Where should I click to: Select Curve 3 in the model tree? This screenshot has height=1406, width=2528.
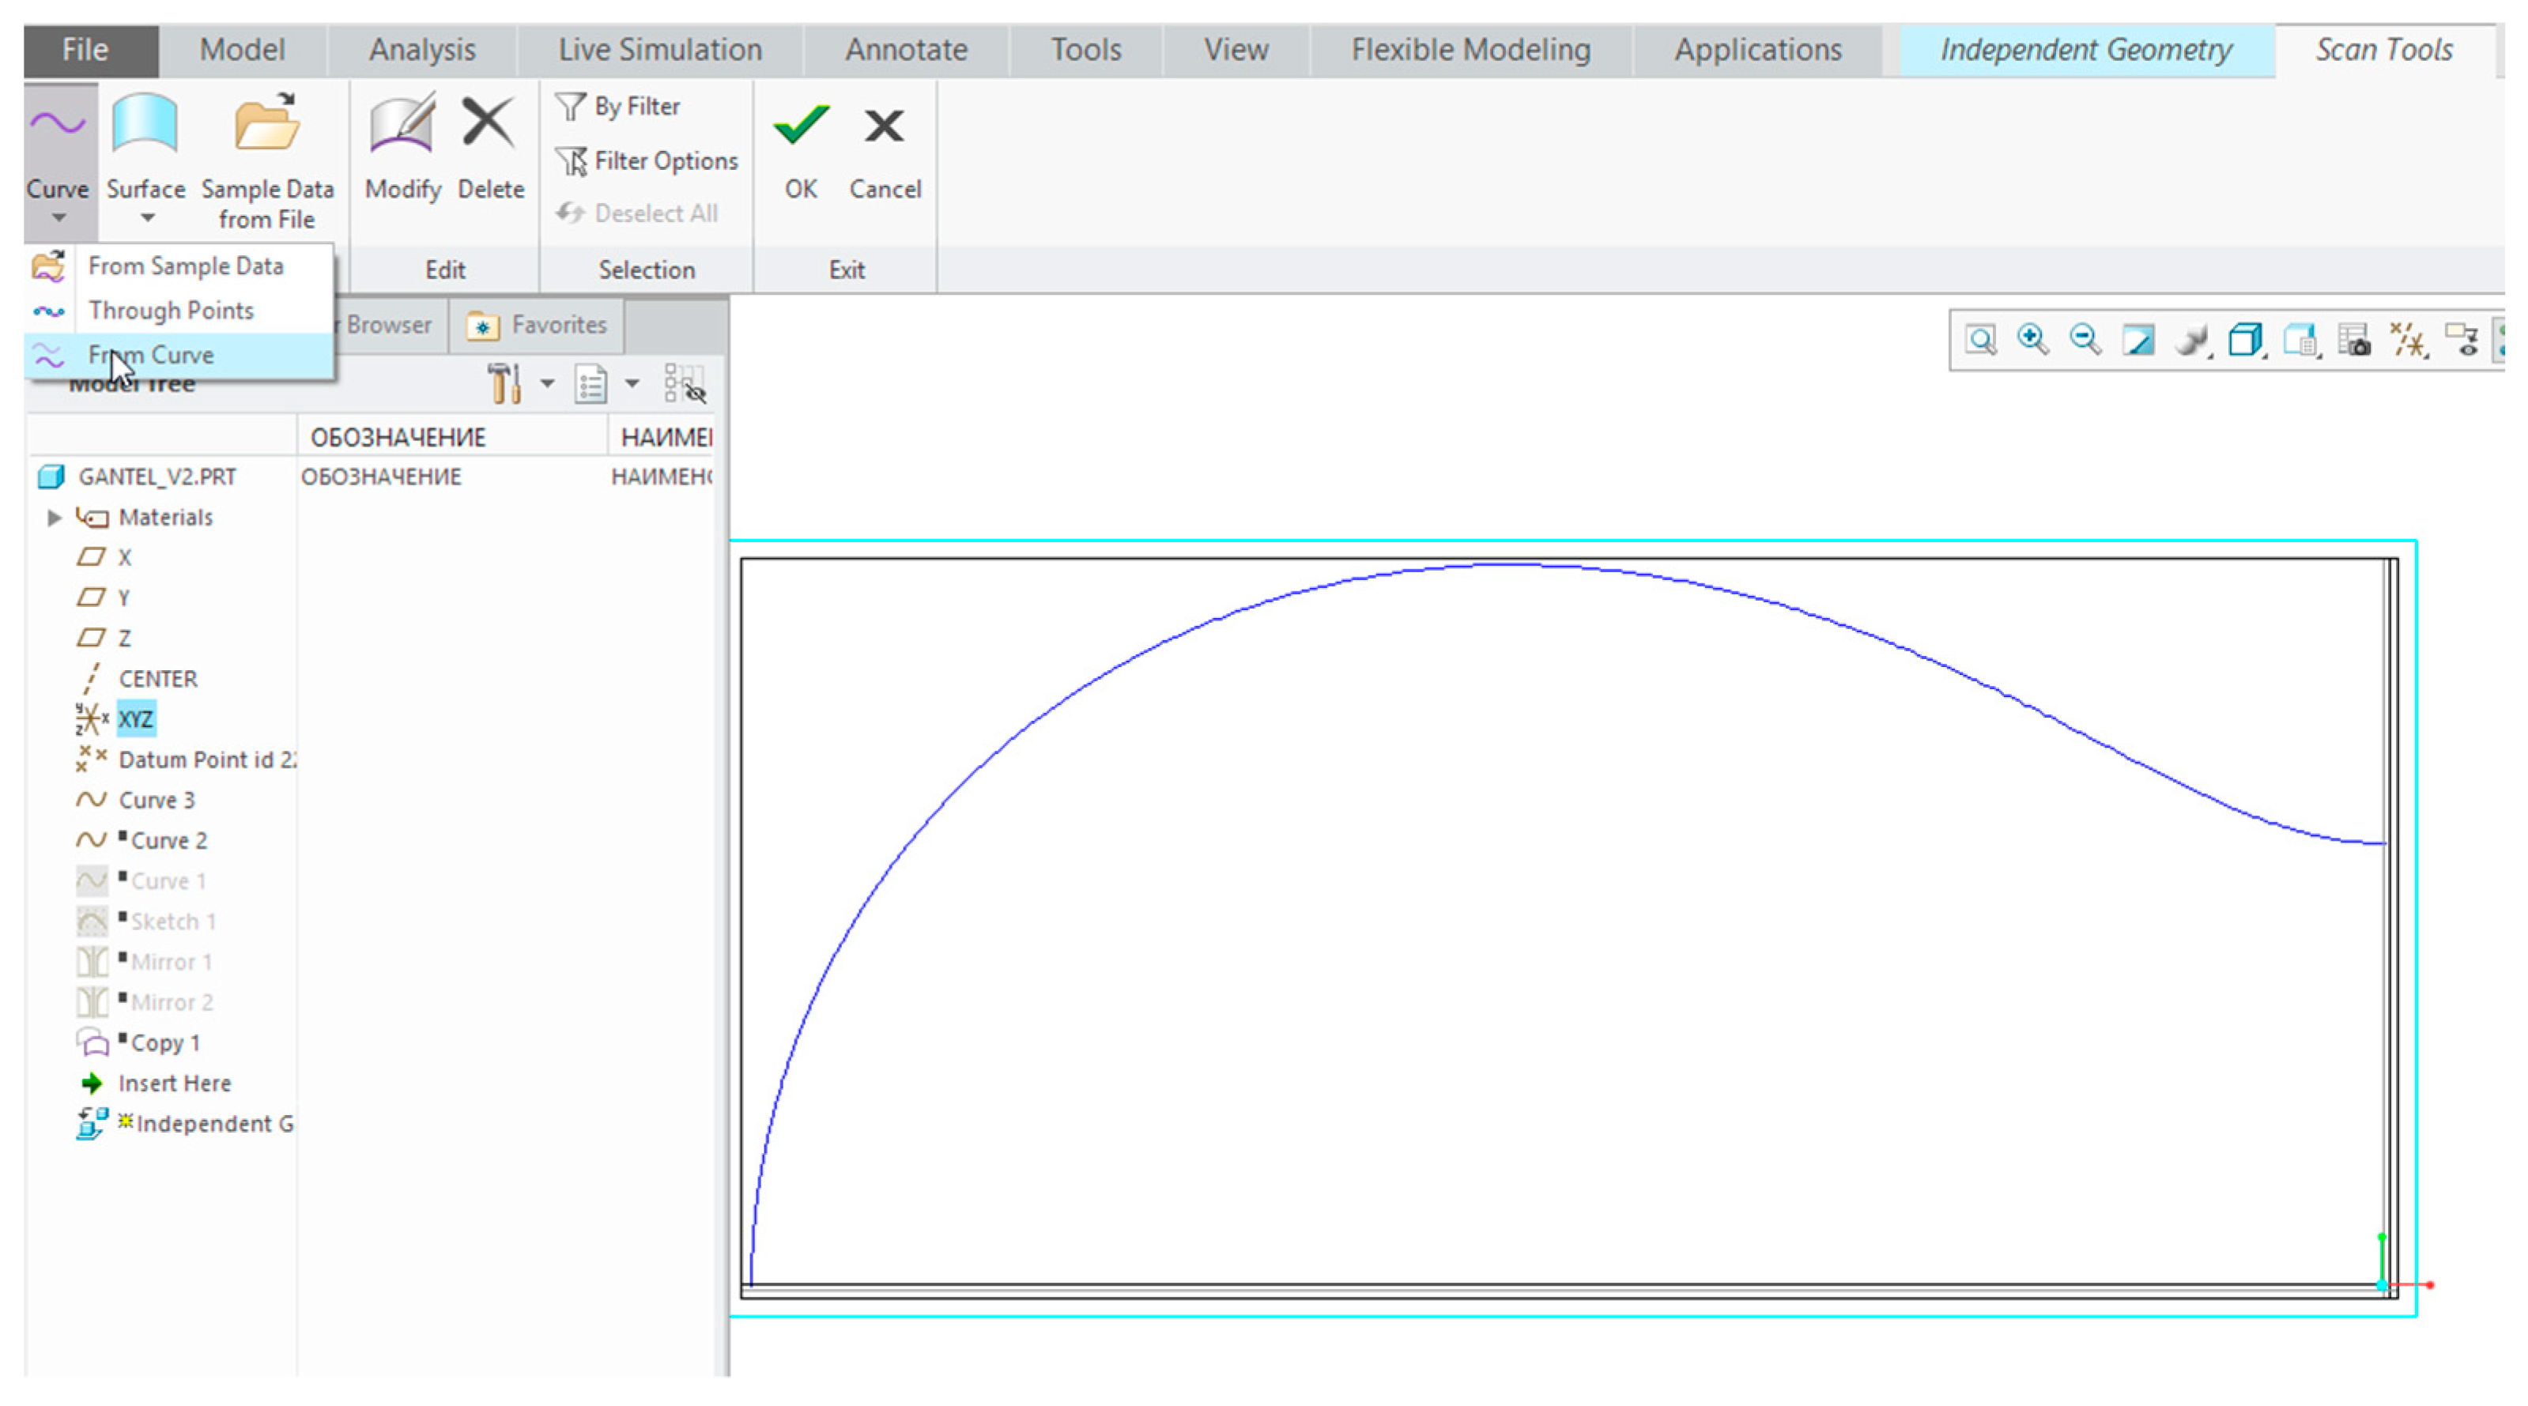(157, 801)
